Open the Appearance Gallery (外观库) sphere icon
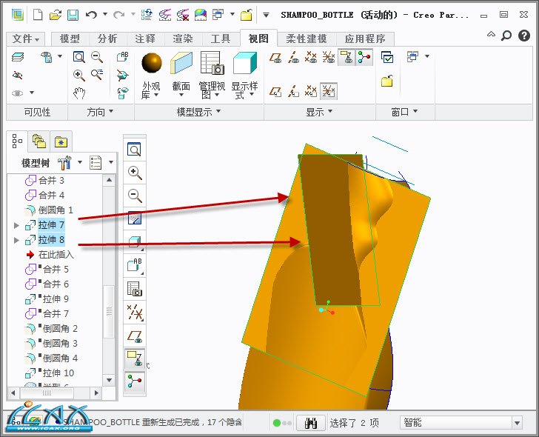Viewport: 539px width, 437px height. (151, 64)
